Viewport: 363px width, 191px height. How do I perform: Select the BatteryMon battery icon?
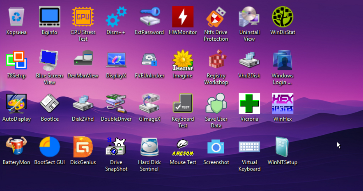click(16, 146)
